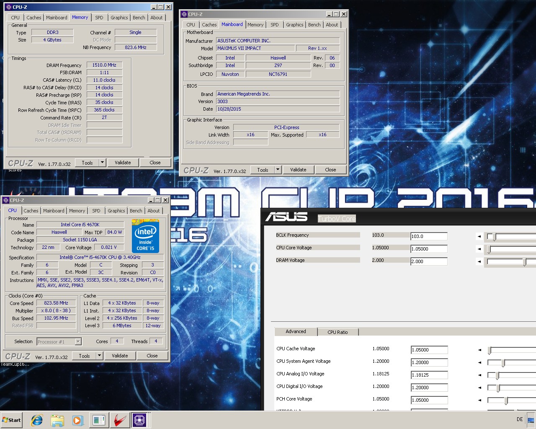
Task: Click the CAS# Latency value 11.0 clocks
Action: (x=104, y=80)
